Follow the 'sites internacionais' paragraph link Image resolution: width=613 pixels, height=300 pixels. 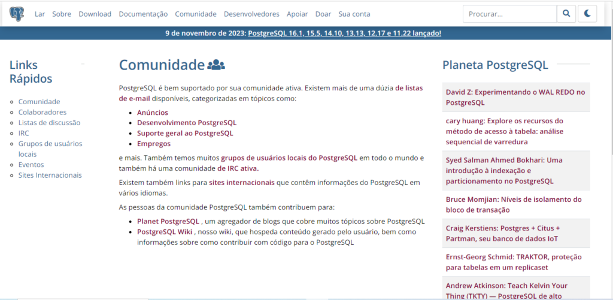point(242,183)
